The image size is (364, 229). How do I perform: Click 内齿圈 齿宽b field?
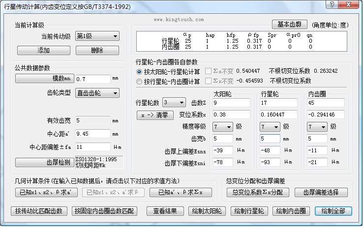coord(317,139)
